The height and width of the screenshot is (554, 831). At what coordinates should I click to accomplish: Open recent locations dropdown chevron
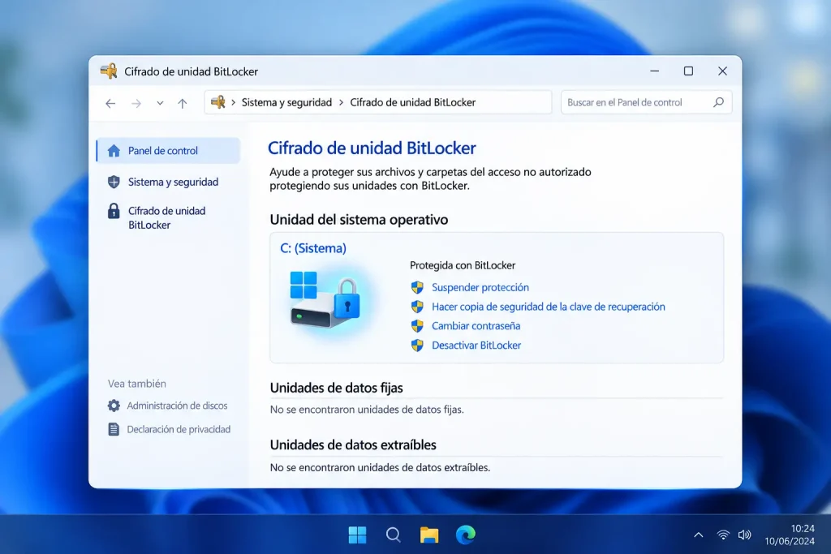point(160,103)
